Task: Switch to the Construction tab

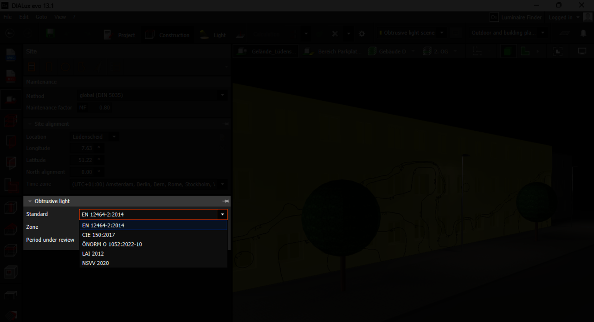Action: point(168,35)
